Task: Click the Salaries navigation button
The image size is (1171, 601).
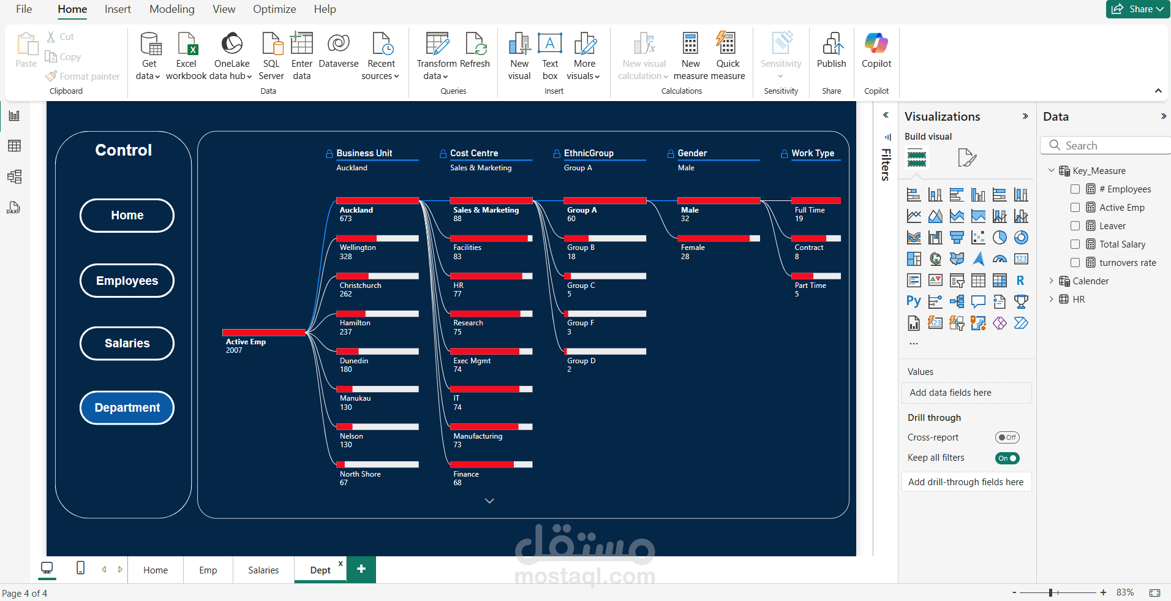Action: [127, 344]
